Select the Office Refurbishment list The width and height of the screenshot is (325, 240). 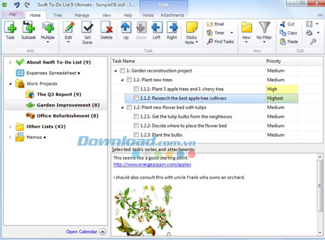click(x=62, y=115)
